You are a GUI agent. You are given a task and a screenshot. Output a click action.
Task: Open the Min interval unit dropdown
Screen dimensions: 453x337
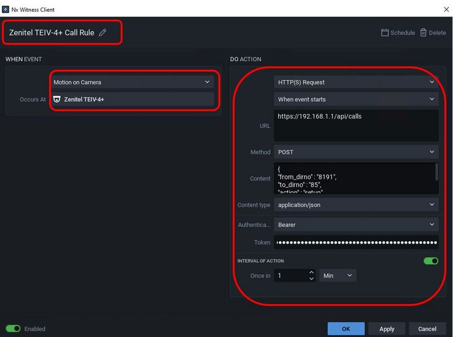(x=337, y=275)
